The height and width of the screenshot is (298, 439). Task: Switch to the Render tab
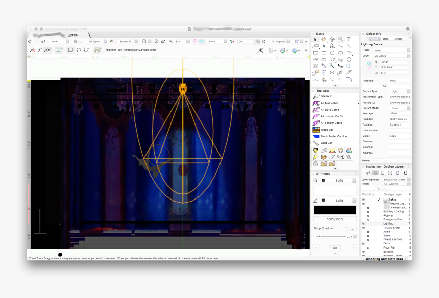(398, 39)
